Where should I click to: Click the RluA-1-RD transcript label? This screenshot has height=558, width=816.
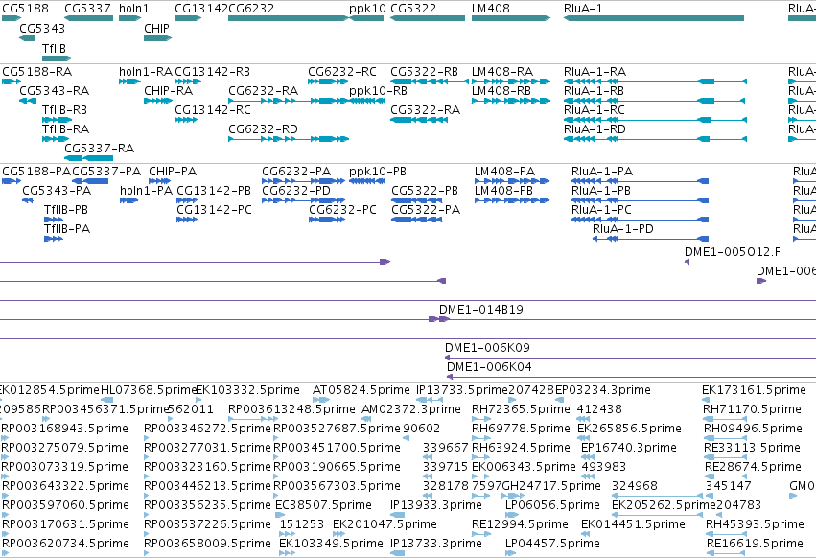pyautogui.click(x=595, y=129)
